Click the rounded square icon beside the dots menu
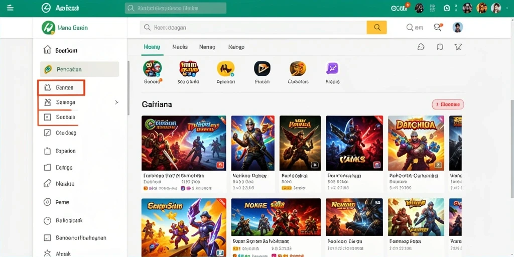This screenshot has width=514, height=257. point(446,8)
